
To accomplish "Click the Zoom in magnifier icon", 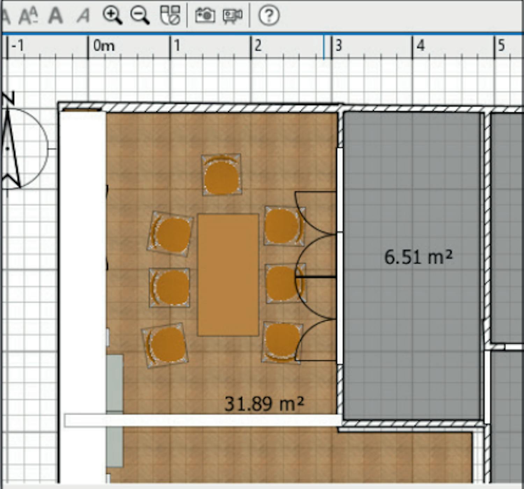I will point(112,15).
